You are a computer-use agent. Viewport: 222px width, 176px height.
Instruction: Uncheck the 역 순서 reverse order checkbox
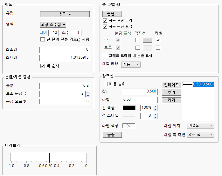tap(43, 66)
